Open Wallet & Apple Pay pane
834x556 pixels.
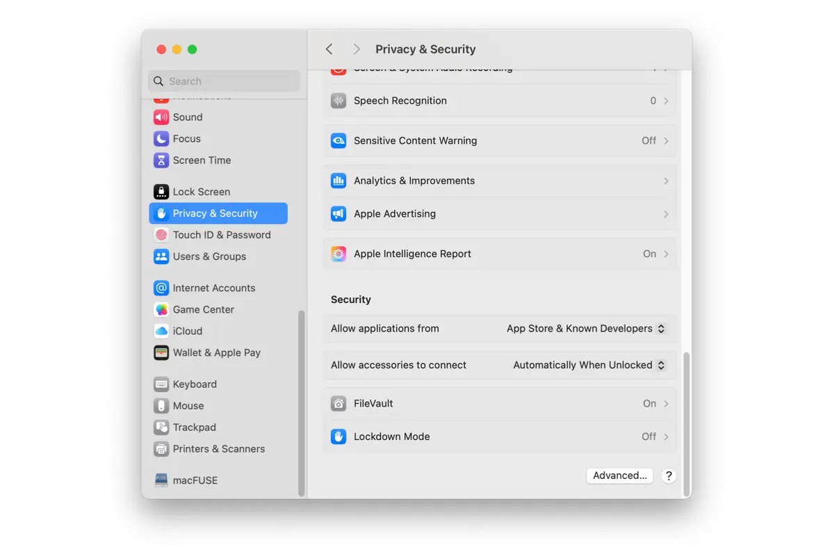coord(218,352)
